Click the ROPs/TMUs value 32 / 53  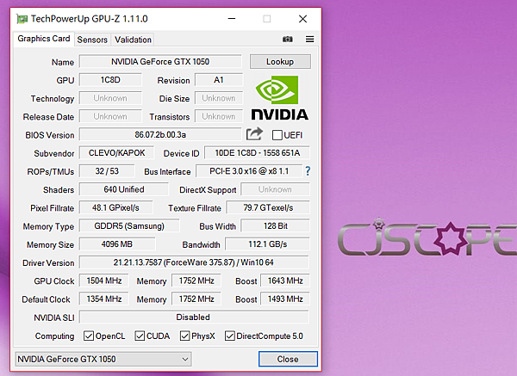point(107,171)
